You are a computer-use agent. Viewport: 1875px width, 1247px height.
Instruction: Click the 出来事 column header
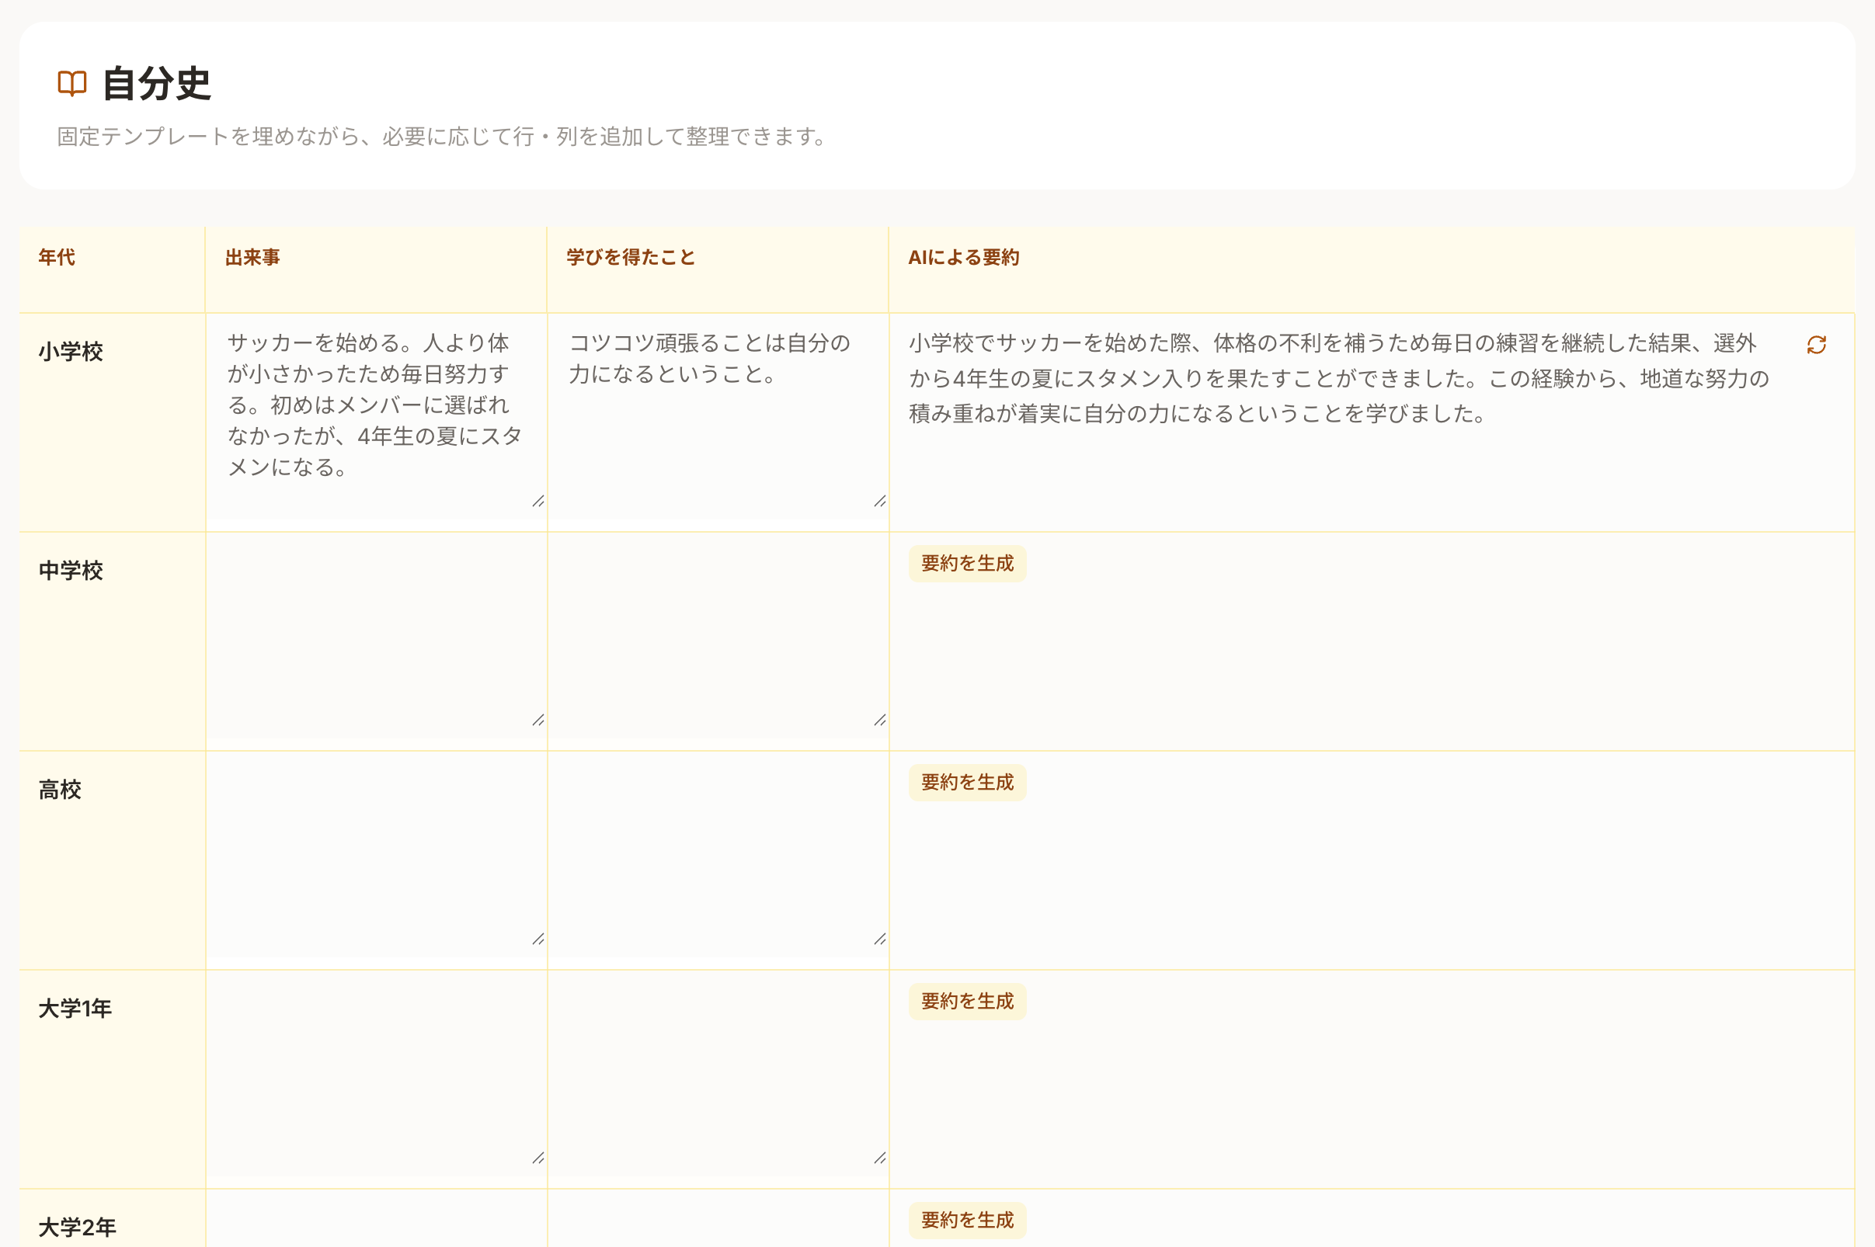click(252, 257)
